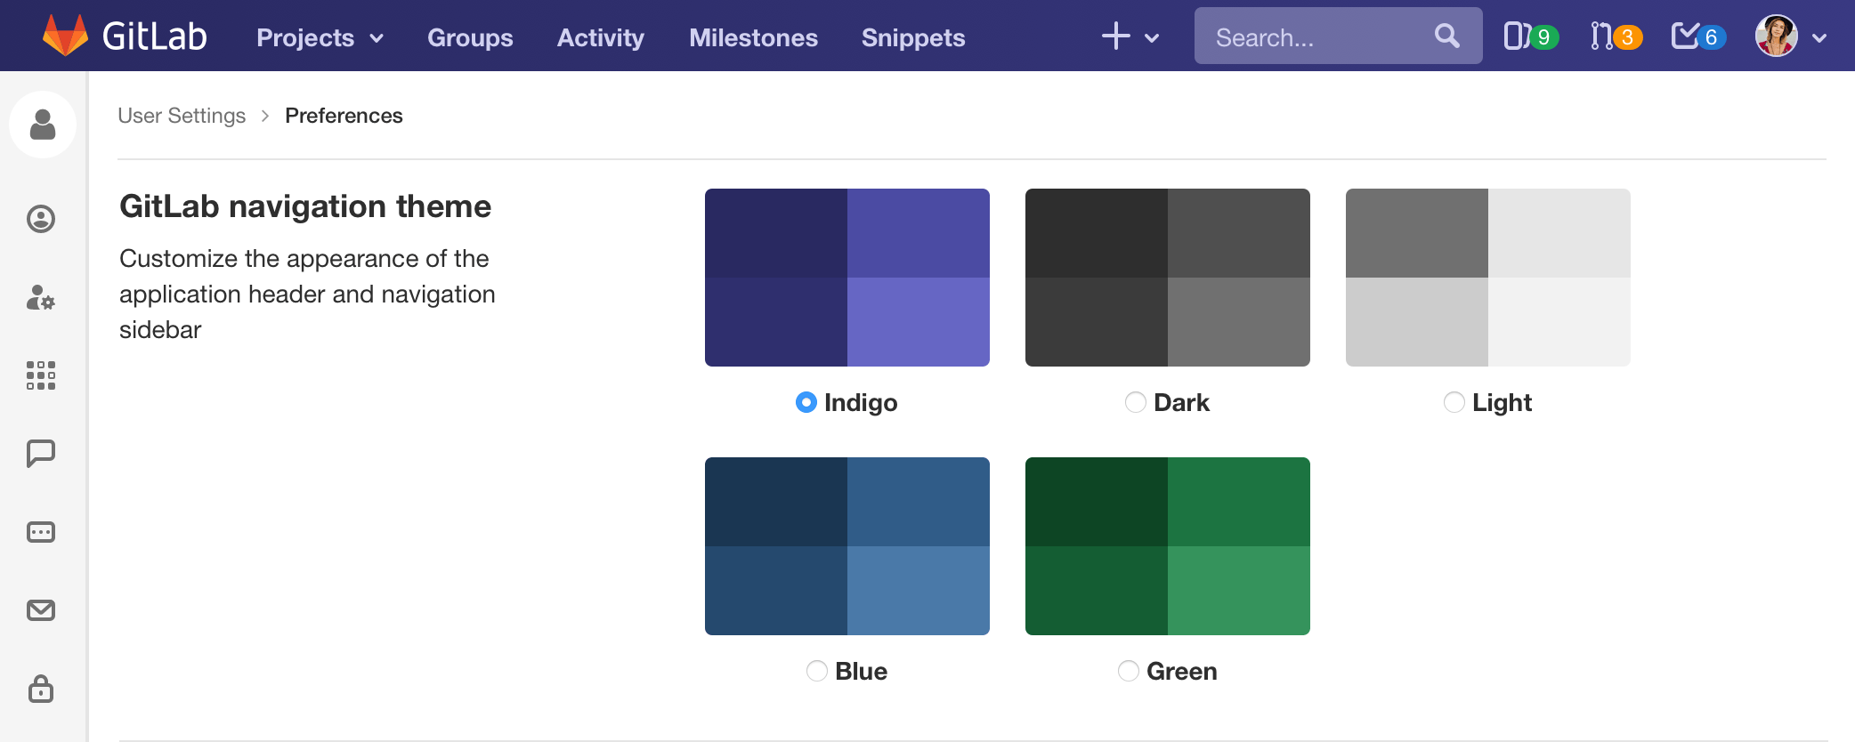Click the GitLab fox logo
The width and height of the screenshot is (1855, 742).
click(66, 36)
